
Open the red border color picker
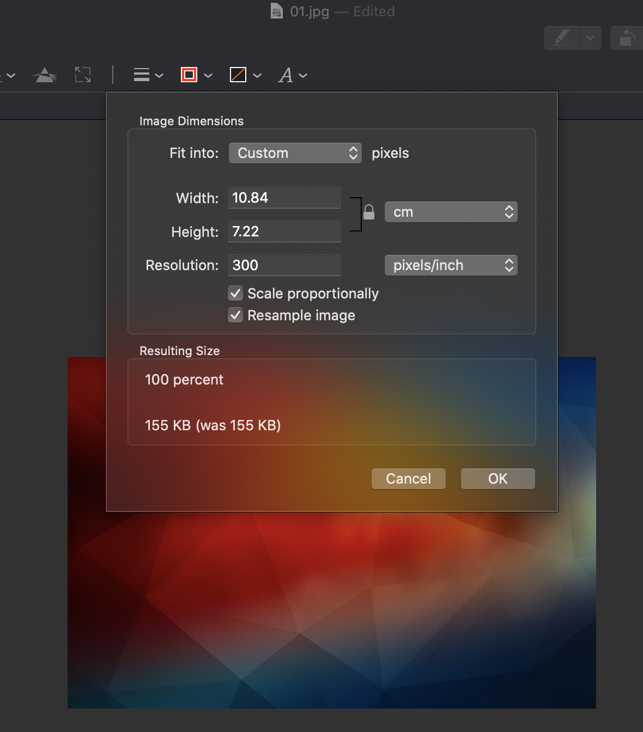[x=196, y=75]
